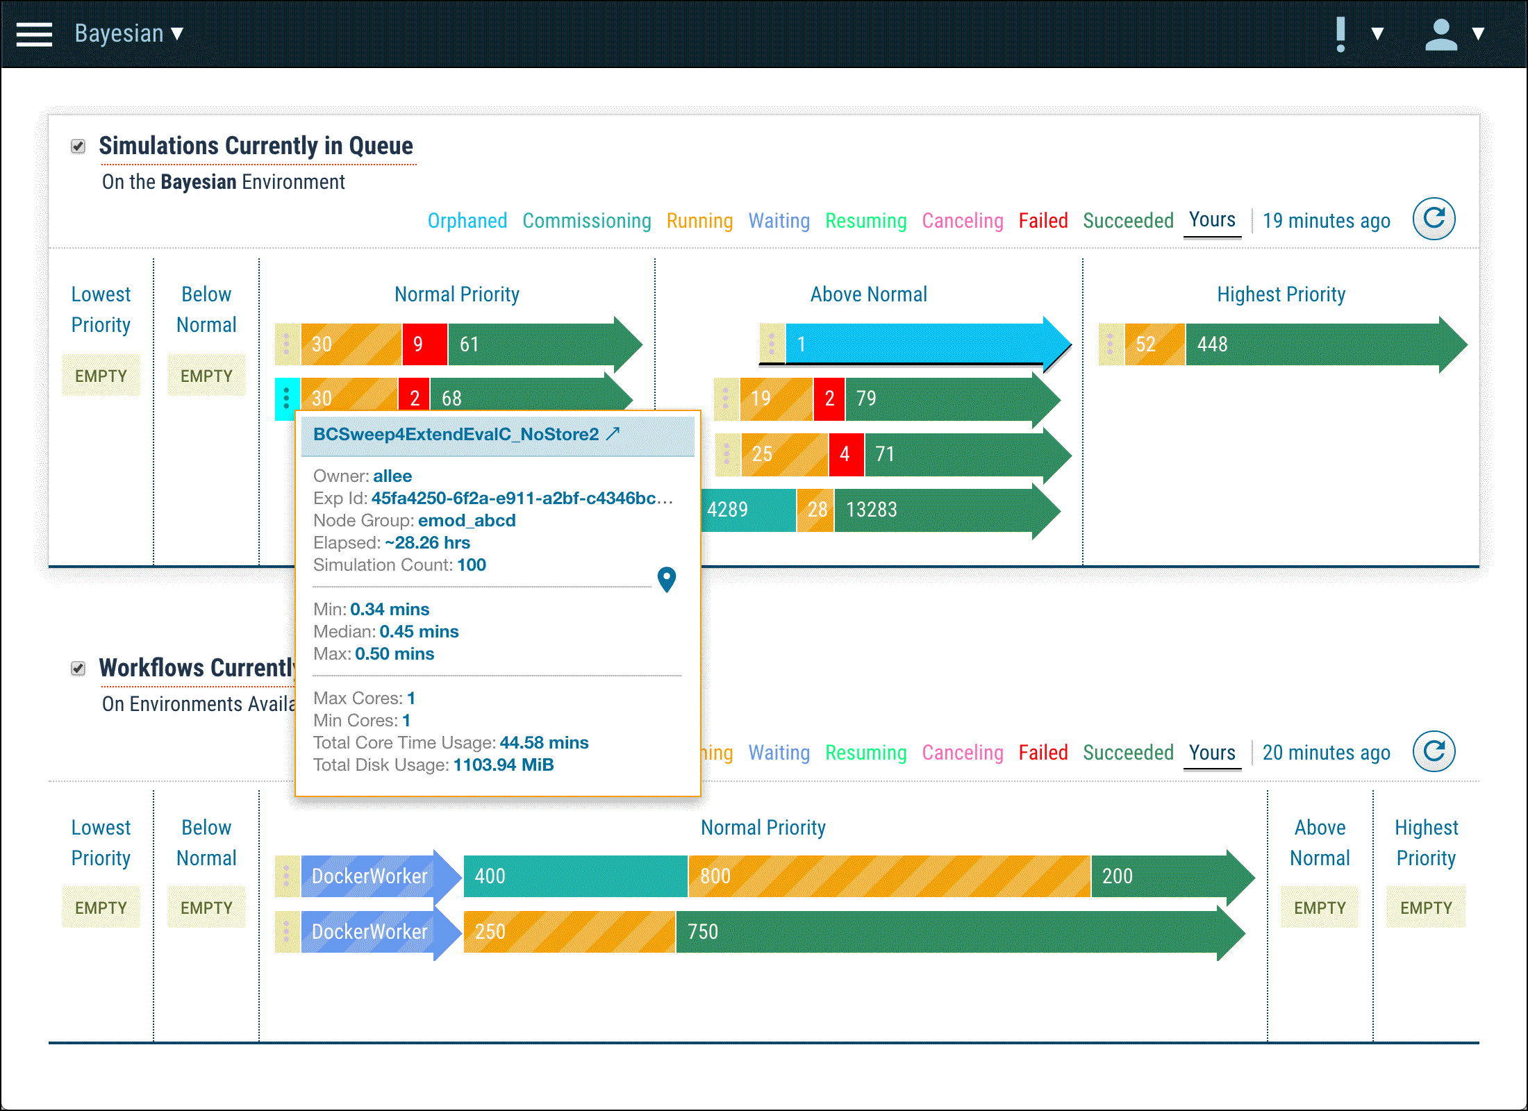
Task: Open the external link arrow beside BCSweep4ExtendEvalC_NoStore2
Action: [613, 434]
